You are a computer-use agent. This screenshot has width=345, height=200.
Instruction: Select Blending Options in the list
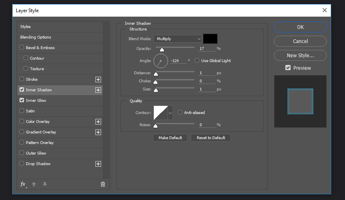pyautogui.click(x=60, y=37)
